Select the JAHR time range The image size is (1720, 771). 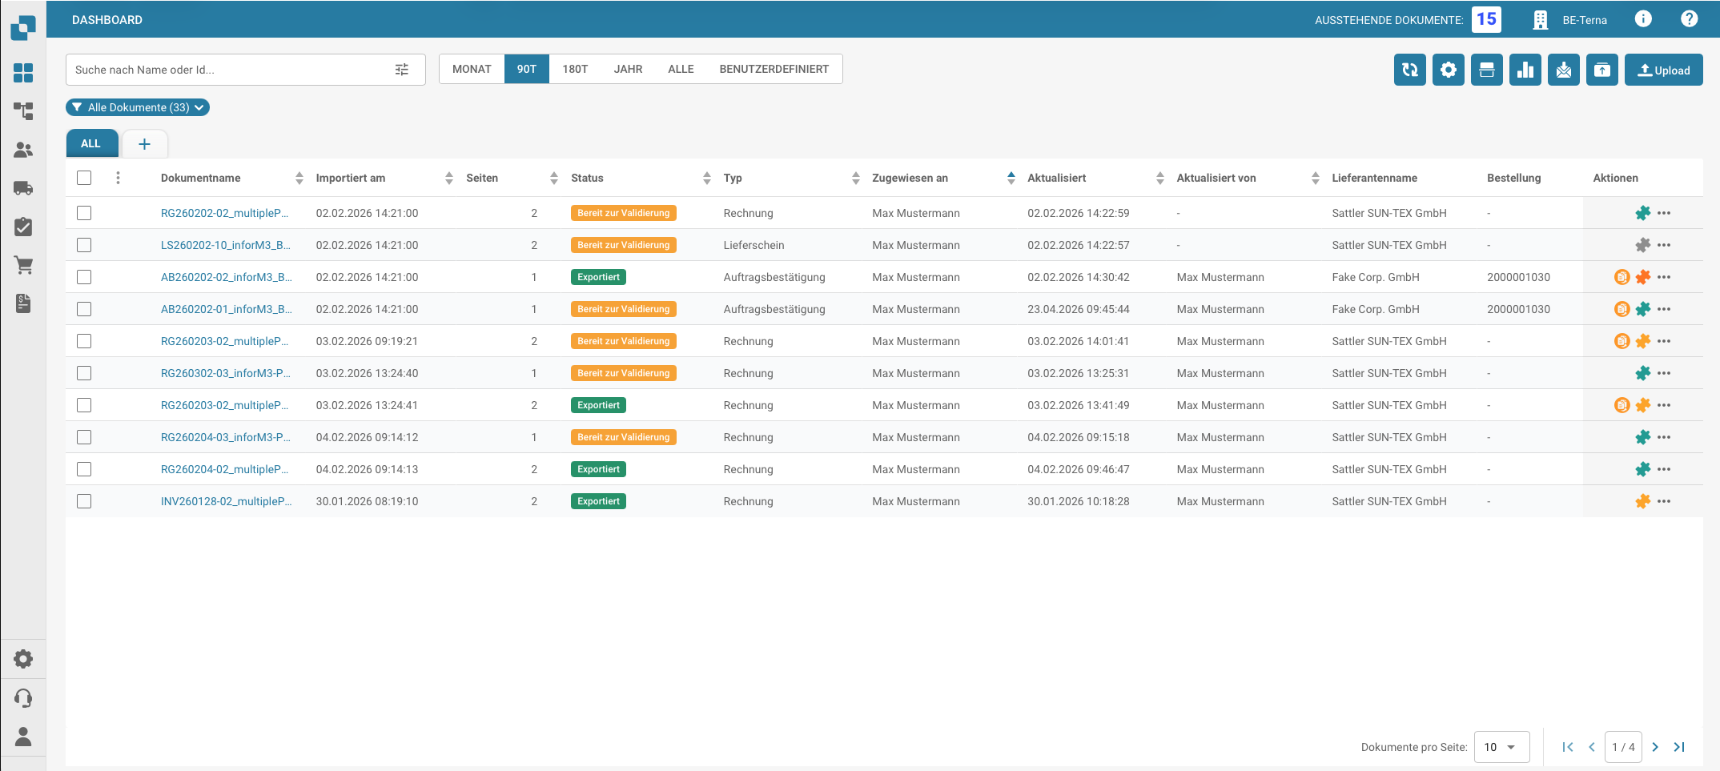tap(629, 69)
